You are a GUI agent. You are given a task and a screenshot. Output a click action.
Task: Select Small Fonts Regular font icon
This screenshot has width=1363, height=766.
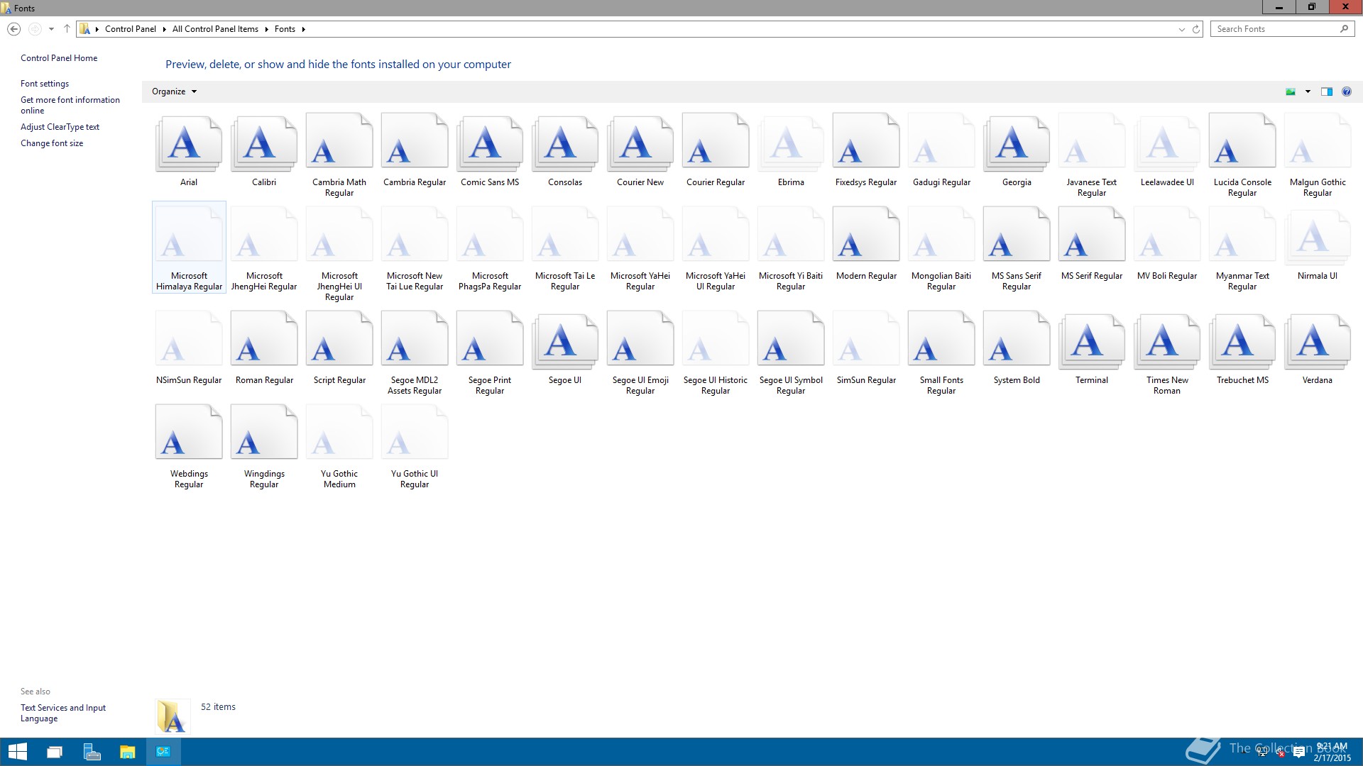click(941, 339)
